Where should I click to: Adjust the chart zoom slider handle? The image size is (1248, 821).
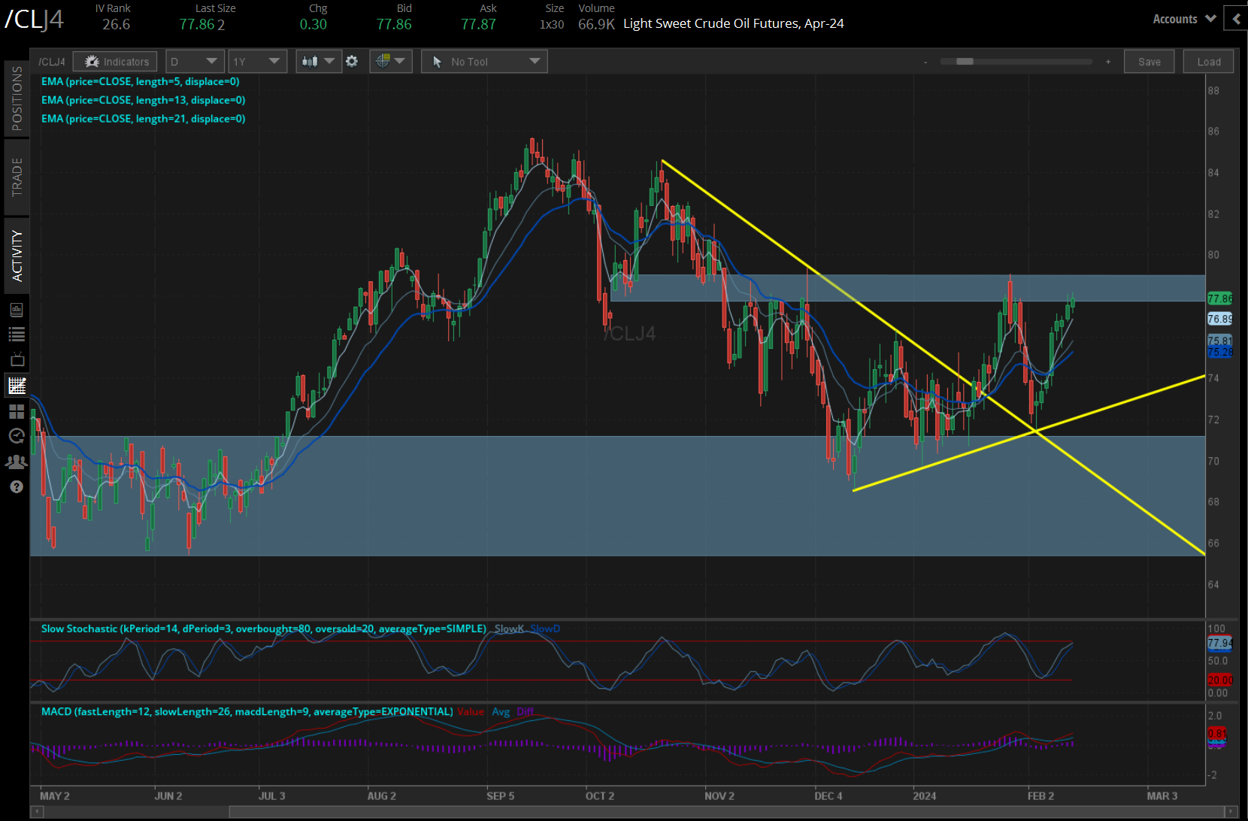(965, 62)
